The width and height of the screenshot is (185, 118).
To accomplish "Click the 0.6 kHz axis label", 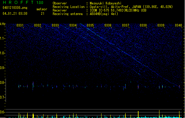I will 2,112.
